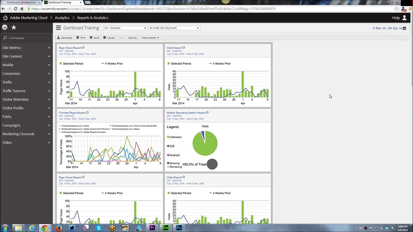This screenshot has height=232, width=413.
Task: Click the Reports & Analytics breadcrumb
Action: pos(93,18)
